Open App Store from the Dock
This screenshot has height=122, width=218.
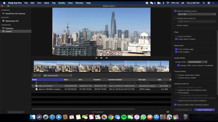156,117
